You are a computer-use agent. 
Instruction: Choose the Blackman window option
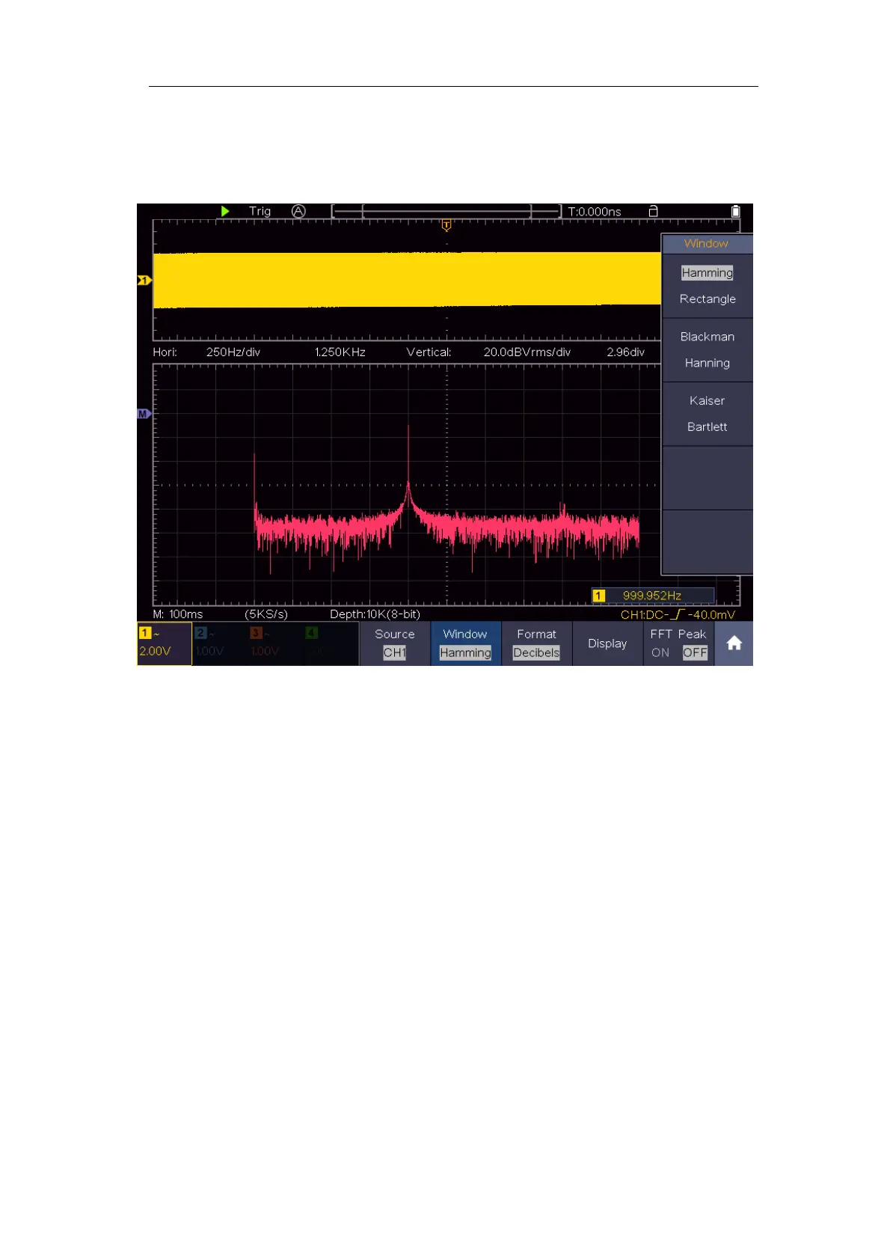pos(708,337)
